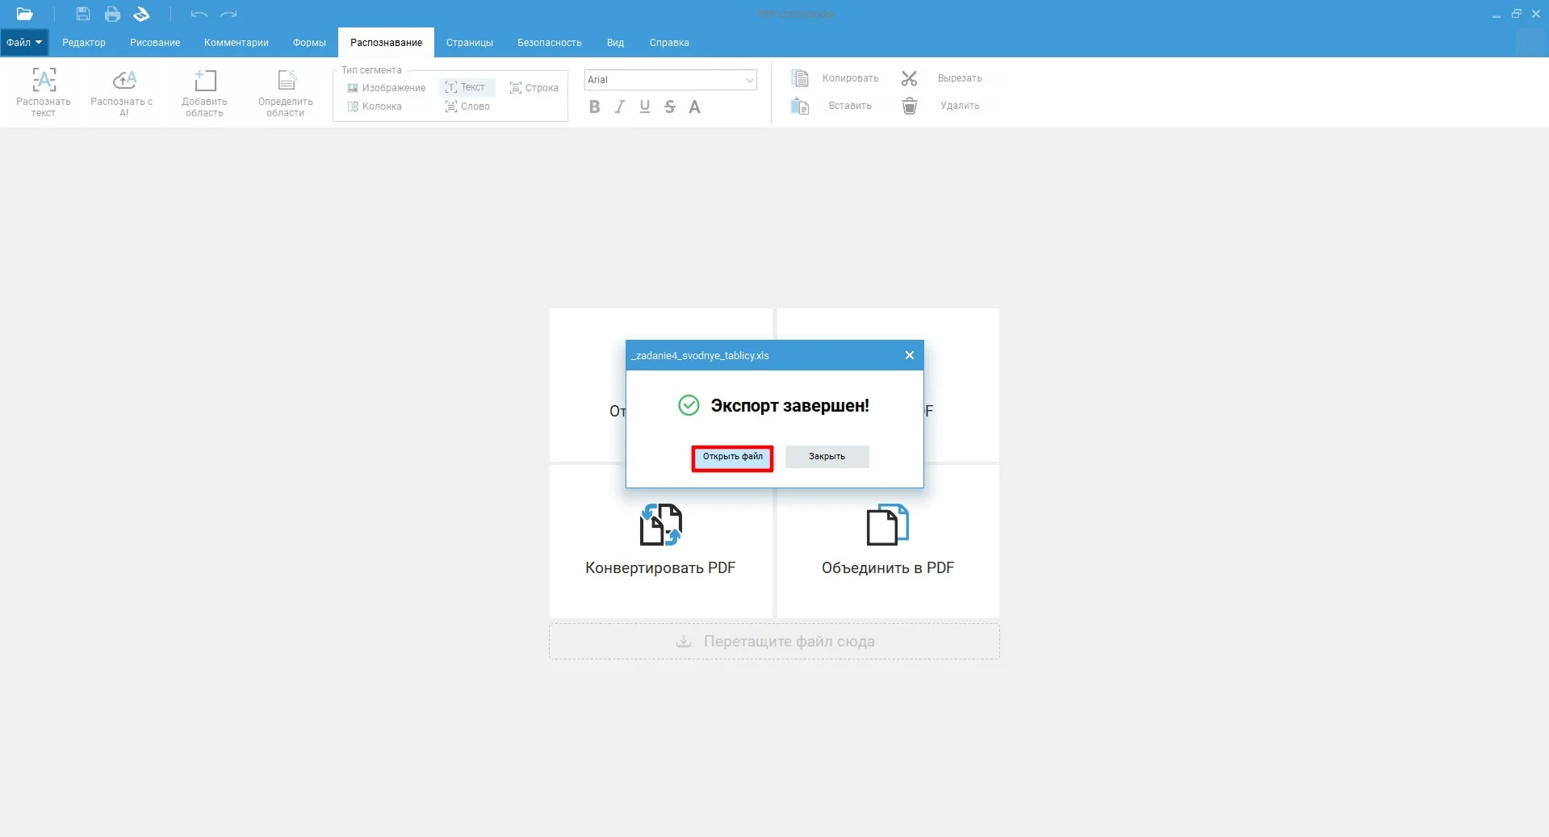Click the Recognize Text (Распознать текст) icon
This screenshot has height=837, width=1549.
(44, 81)
